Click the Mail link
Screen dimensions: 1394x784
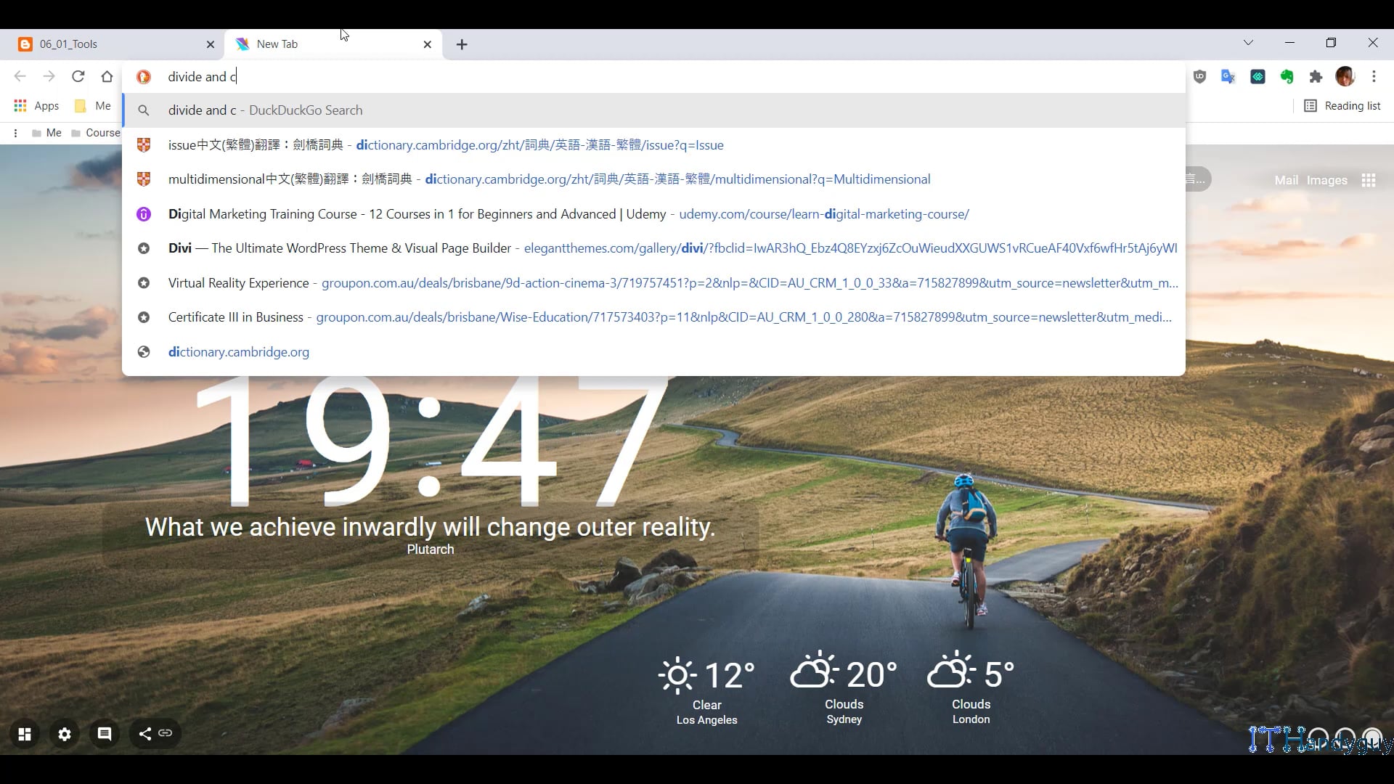(1286, 180)
